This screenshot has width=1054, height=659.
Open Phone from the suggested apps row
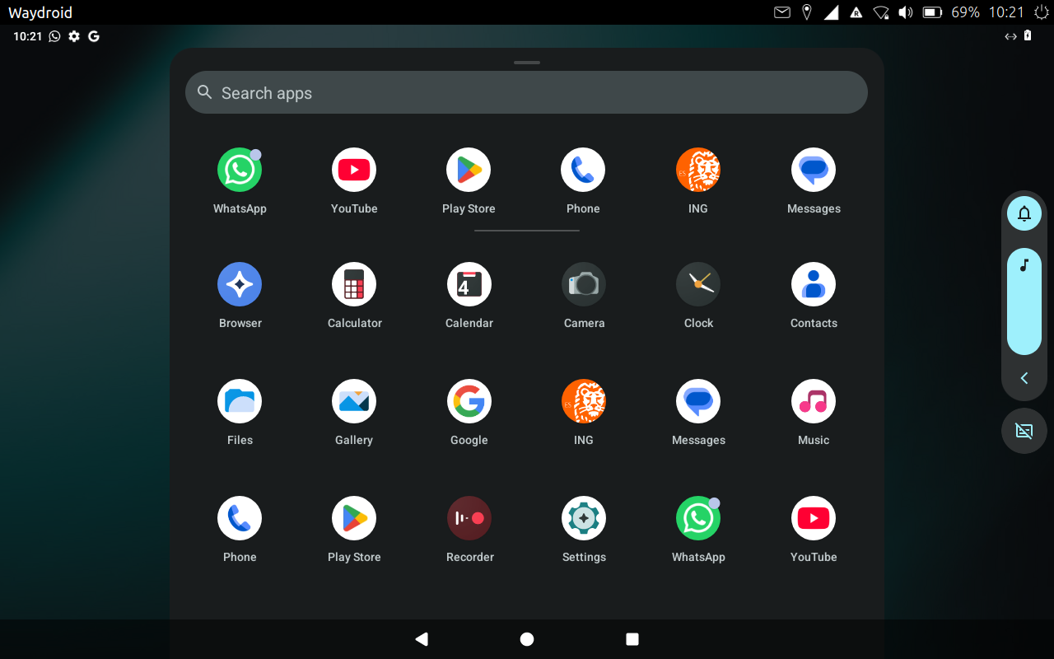coord(583,171)
